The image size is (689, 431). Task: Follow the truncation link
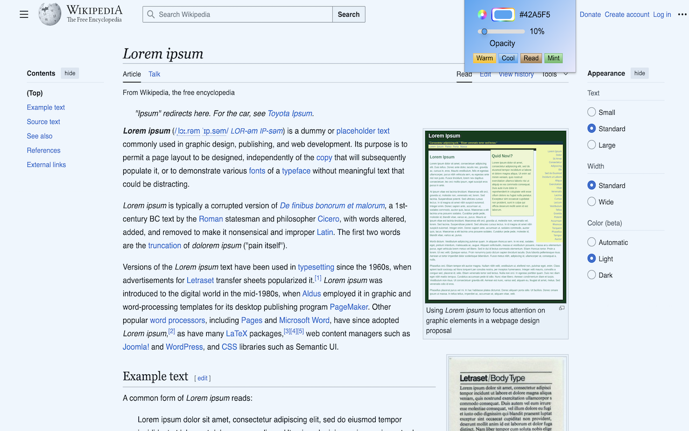(165, 246)
